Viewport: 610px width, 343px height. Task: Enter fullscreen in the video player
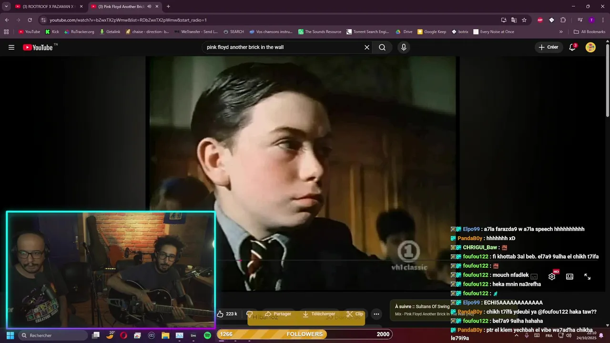(588, 276)
